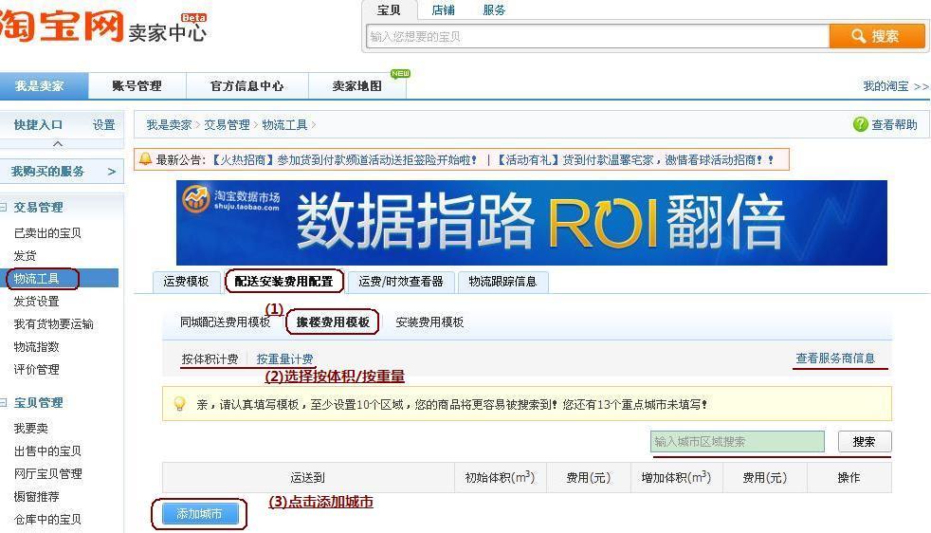Open the 活动有礼 announcement link
The image size is (931, 533).
coord(635,160)
